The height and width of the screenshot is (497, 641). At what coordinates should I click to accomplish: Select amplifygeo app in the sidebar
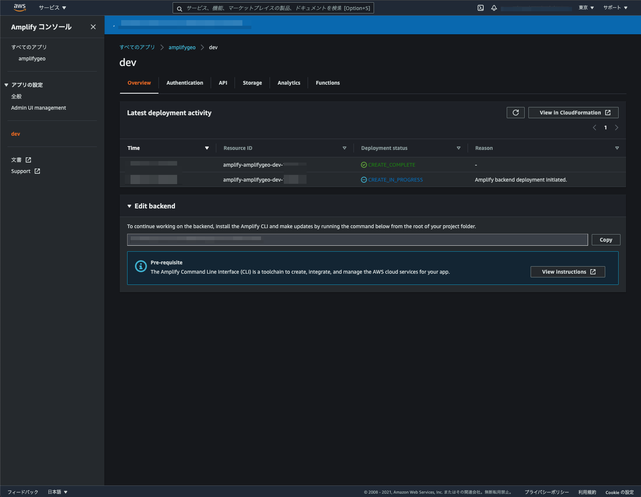[32, 59]
